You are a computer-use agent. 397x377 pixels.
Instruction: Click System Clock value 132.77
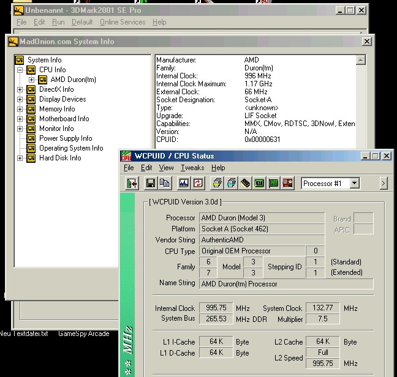(322, 308)
